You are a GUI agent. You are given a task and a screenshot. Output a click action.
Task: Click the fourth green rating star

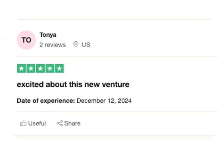[x=50, y=69]
